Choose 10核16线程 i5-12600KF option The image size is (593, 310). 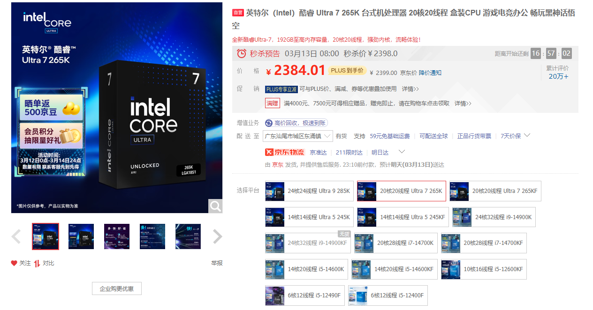(484, 269)
